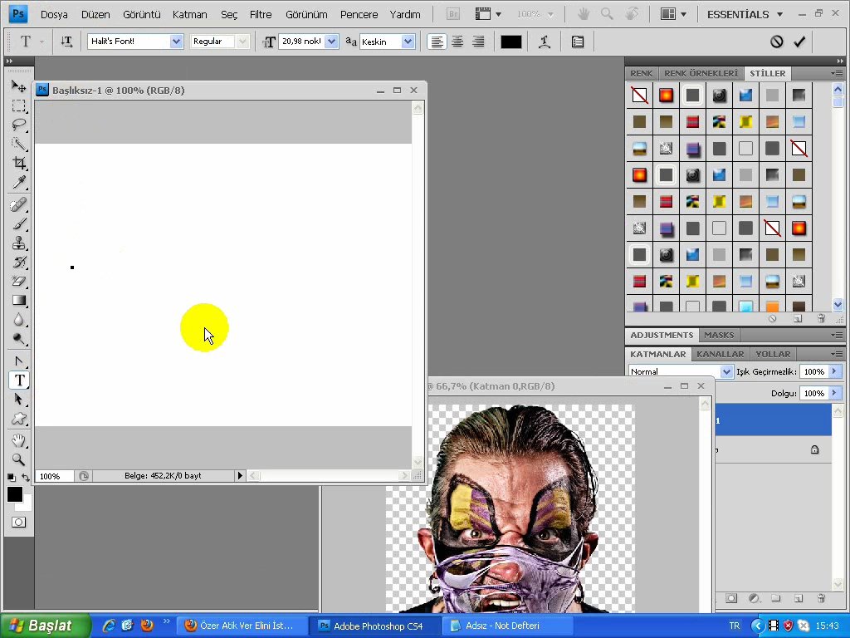Open the Filtre menu
The width and height of the screenshot is (850, 638).
261,15
